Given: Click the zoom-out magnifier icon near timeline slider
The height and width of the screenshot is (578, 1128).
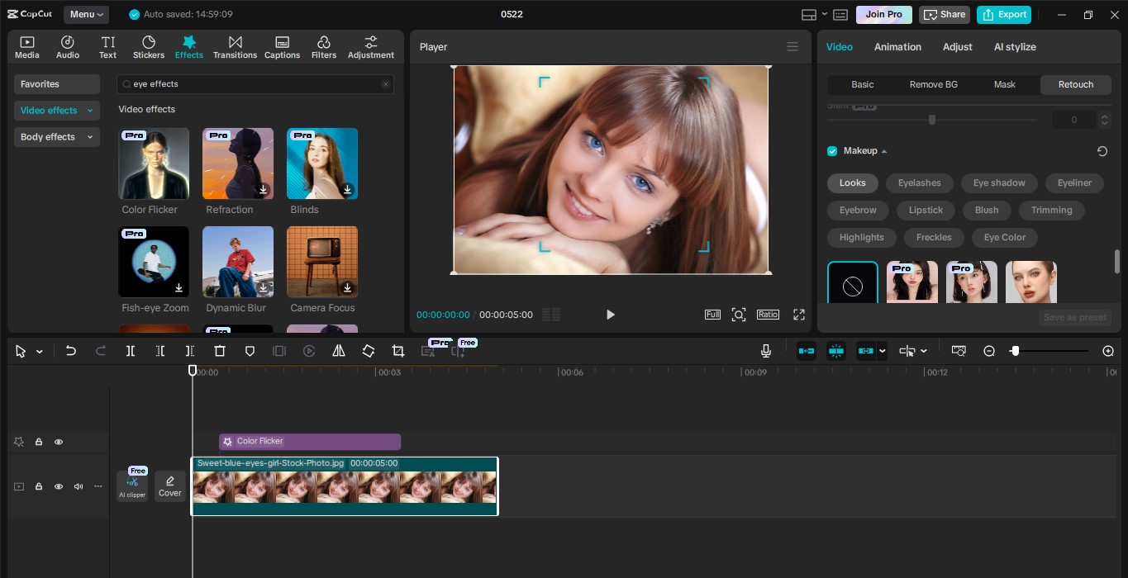Looking at the screenshot, I should [x=989, y=350].
